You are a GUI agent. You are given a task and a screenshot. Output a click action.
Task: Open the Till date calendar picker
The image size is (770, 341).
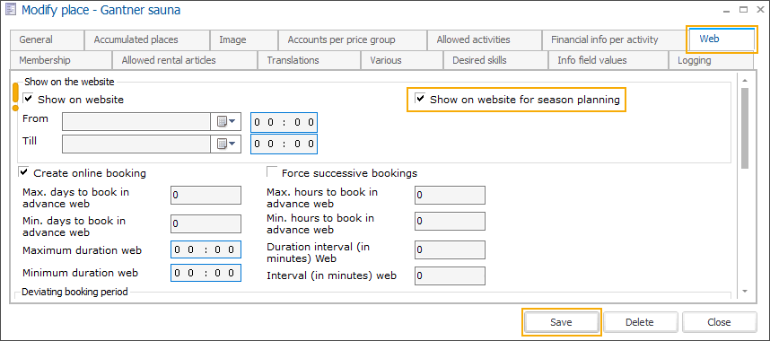coord(226,144)
